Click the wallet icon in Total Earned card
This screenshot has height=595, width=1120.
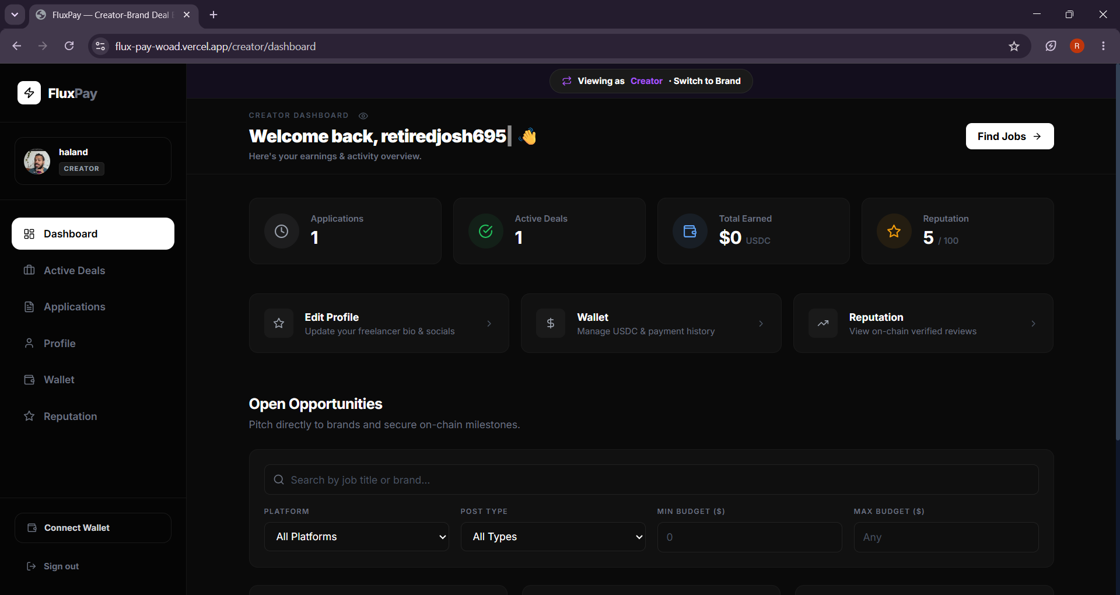pyautogui.click(x=690, y=231)
